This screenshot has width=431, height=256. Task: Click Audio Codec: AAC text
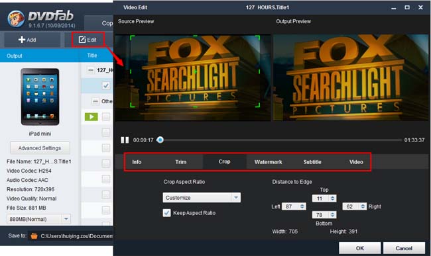pos(27,180)
